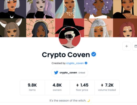Click the Ethereum icon beside 1.45 floor price
This screenshot has height=105, width=137.
coord(77,85)
